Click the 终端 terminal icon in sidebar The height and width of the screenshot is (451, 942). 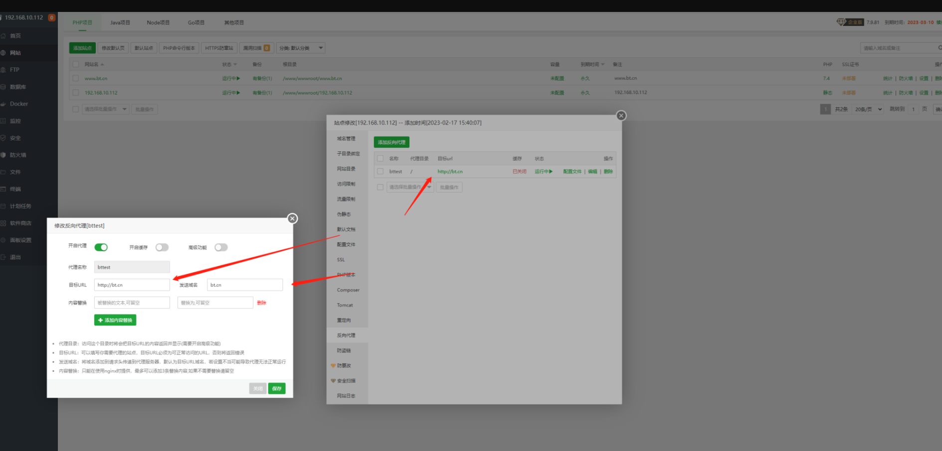(3, 189)
